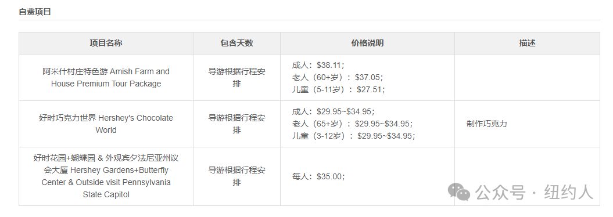This screenshot has width=613, height=217.
Task: Click the 描述 column header
Action: (x=527, y=43)
